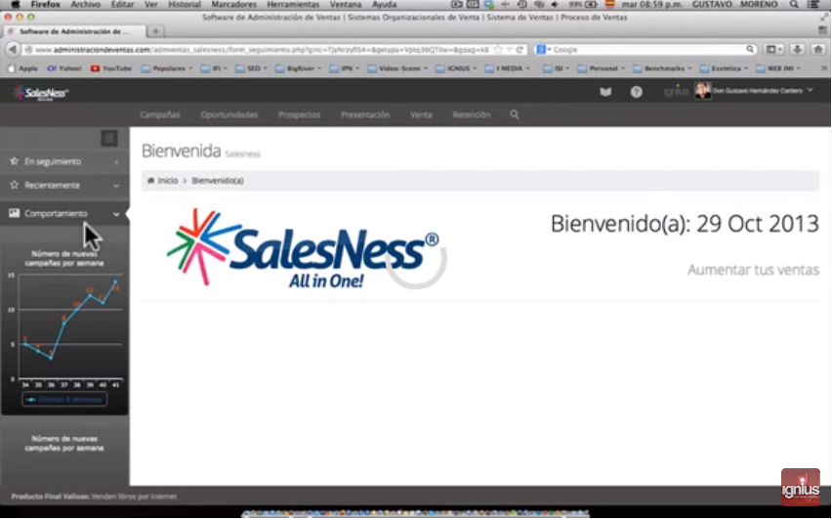Open the Esstetica bookmarks folder

click(x=725, y=68)
